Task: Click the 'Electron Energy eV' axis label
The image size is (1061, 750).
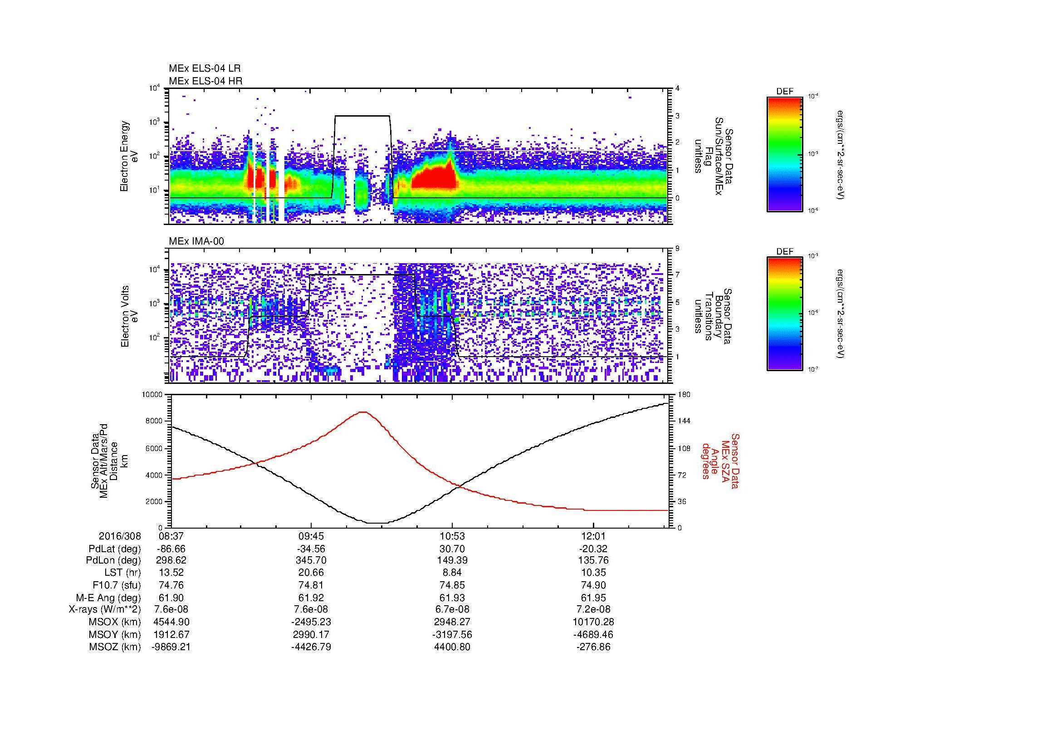Action: point(129,156)
